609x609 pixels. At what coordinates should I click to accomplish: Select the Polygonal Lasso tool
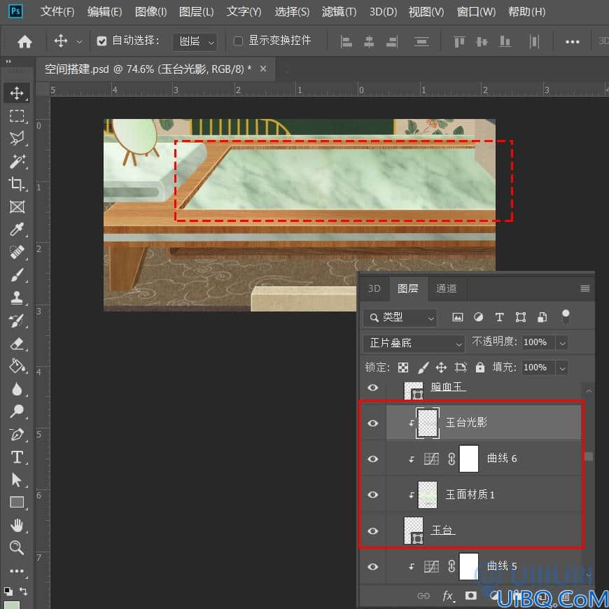pos(17,139)
